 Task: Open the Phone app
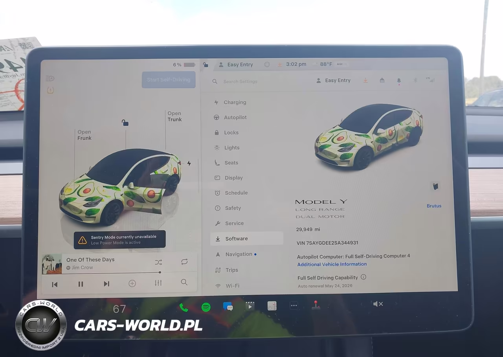click(184, 307)
